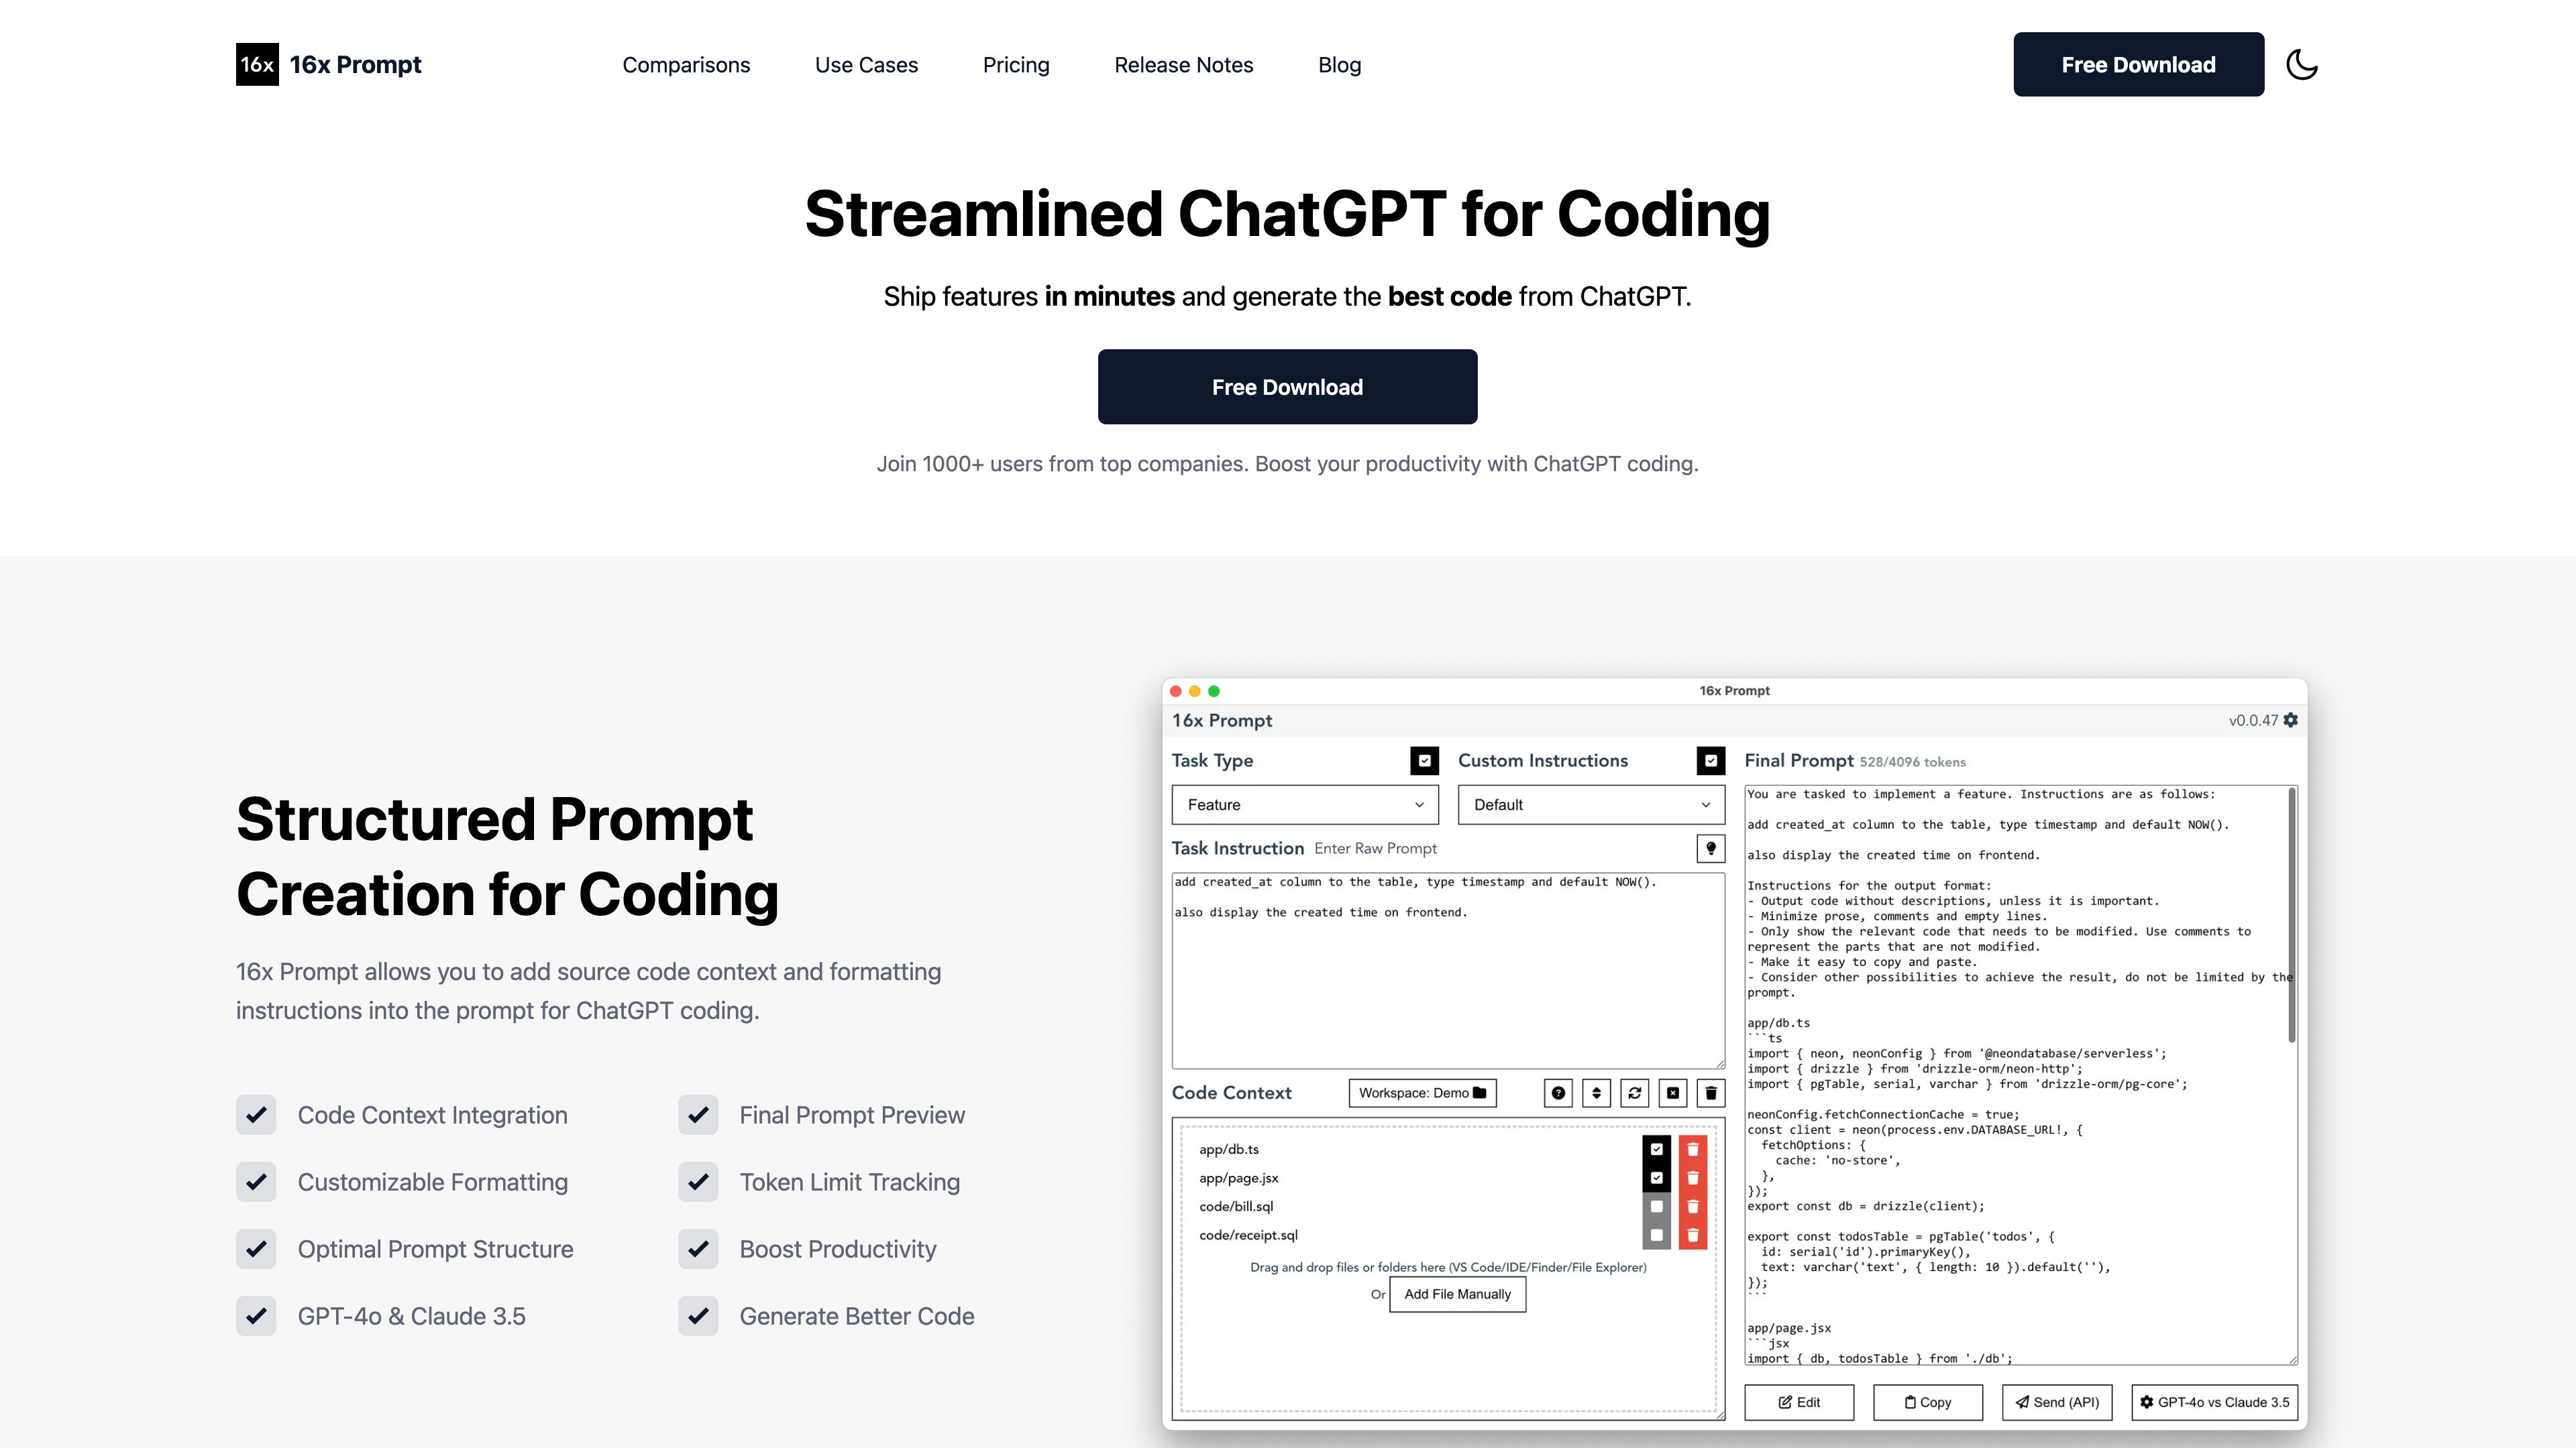Image resolution: width=2576 pixels, height=1448 pixels.
Task: Toggle the code/bill.sql file checkbox
Action: click(x=1656, y=1206)
